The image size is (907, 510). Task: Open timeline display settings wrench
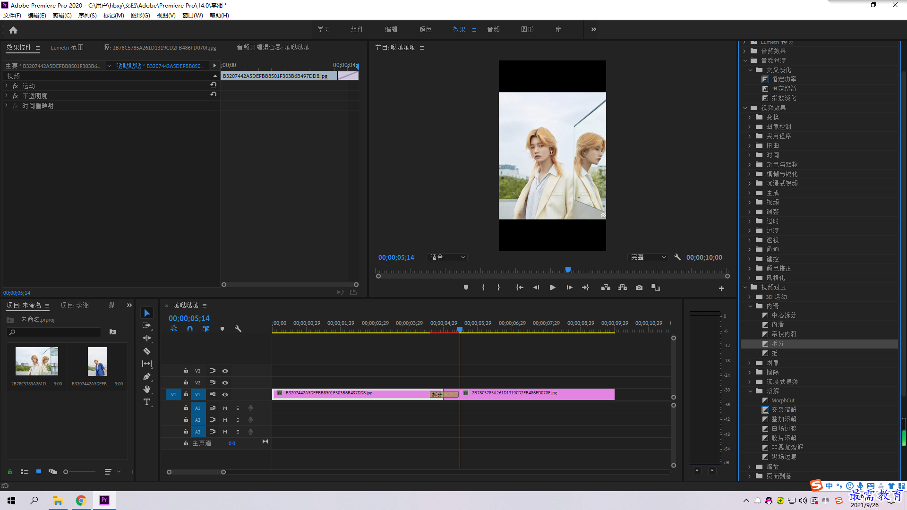[238, 329]
